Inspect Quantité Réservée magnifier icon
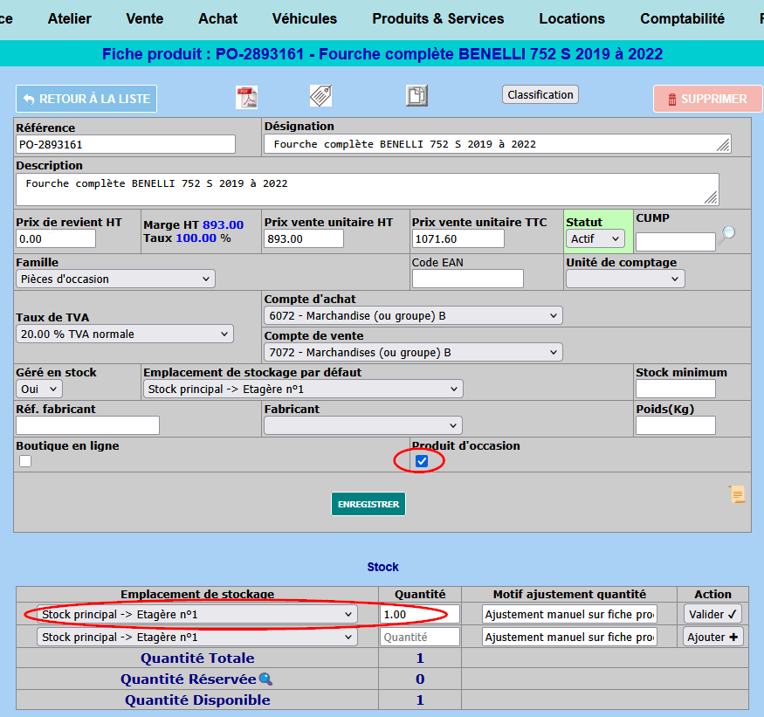Screen dimensions: 764x717 265,679
